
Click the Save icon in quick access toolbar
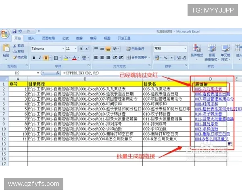pyautogui.click(x=15, y=31)
